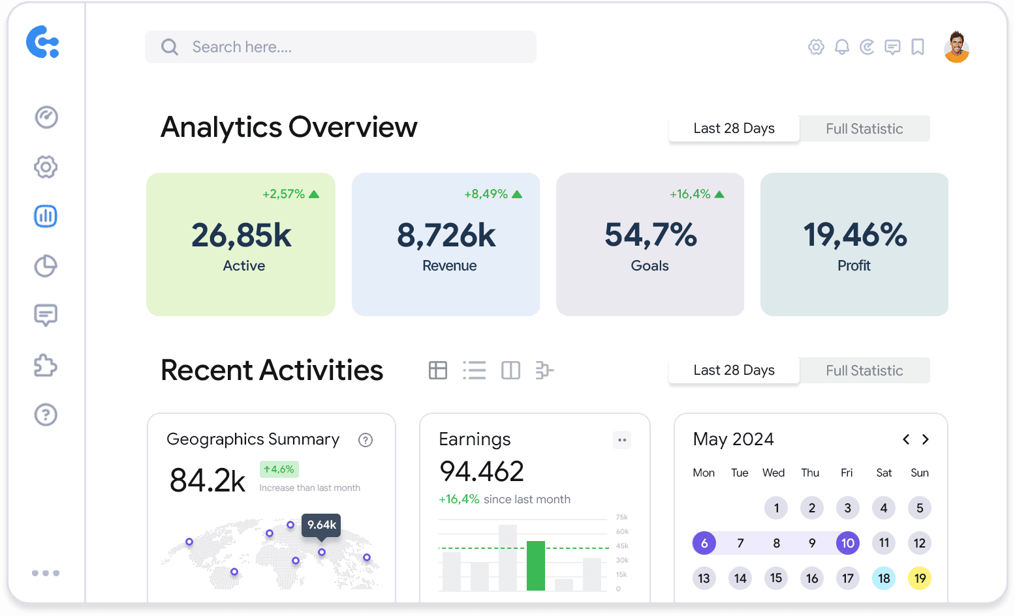Select the bar chart analytics icon in sidebar
The height and width of the screenshot is (616, 1015).
click(45, 216)
